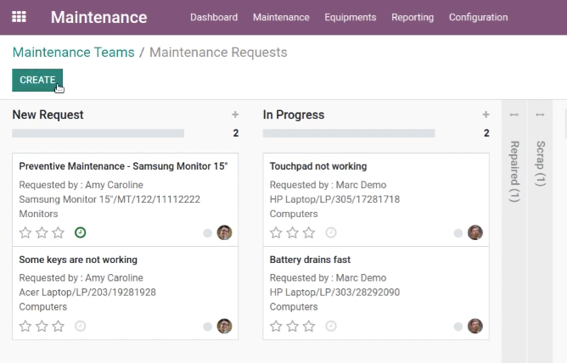The height and width of the screenshot is (363, 567).
Task: Open the Touchpad not working card
Action: (x=376, y=200)
